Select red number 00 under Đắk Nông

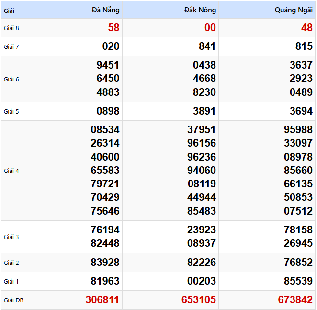pyautogui.click(x=210, y=28)
